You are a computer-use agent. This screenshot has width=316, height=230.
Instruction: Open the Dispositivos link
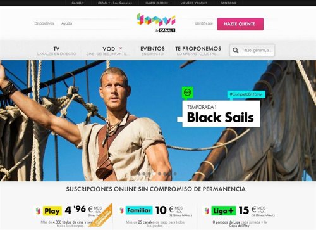[x=44, y=23]
